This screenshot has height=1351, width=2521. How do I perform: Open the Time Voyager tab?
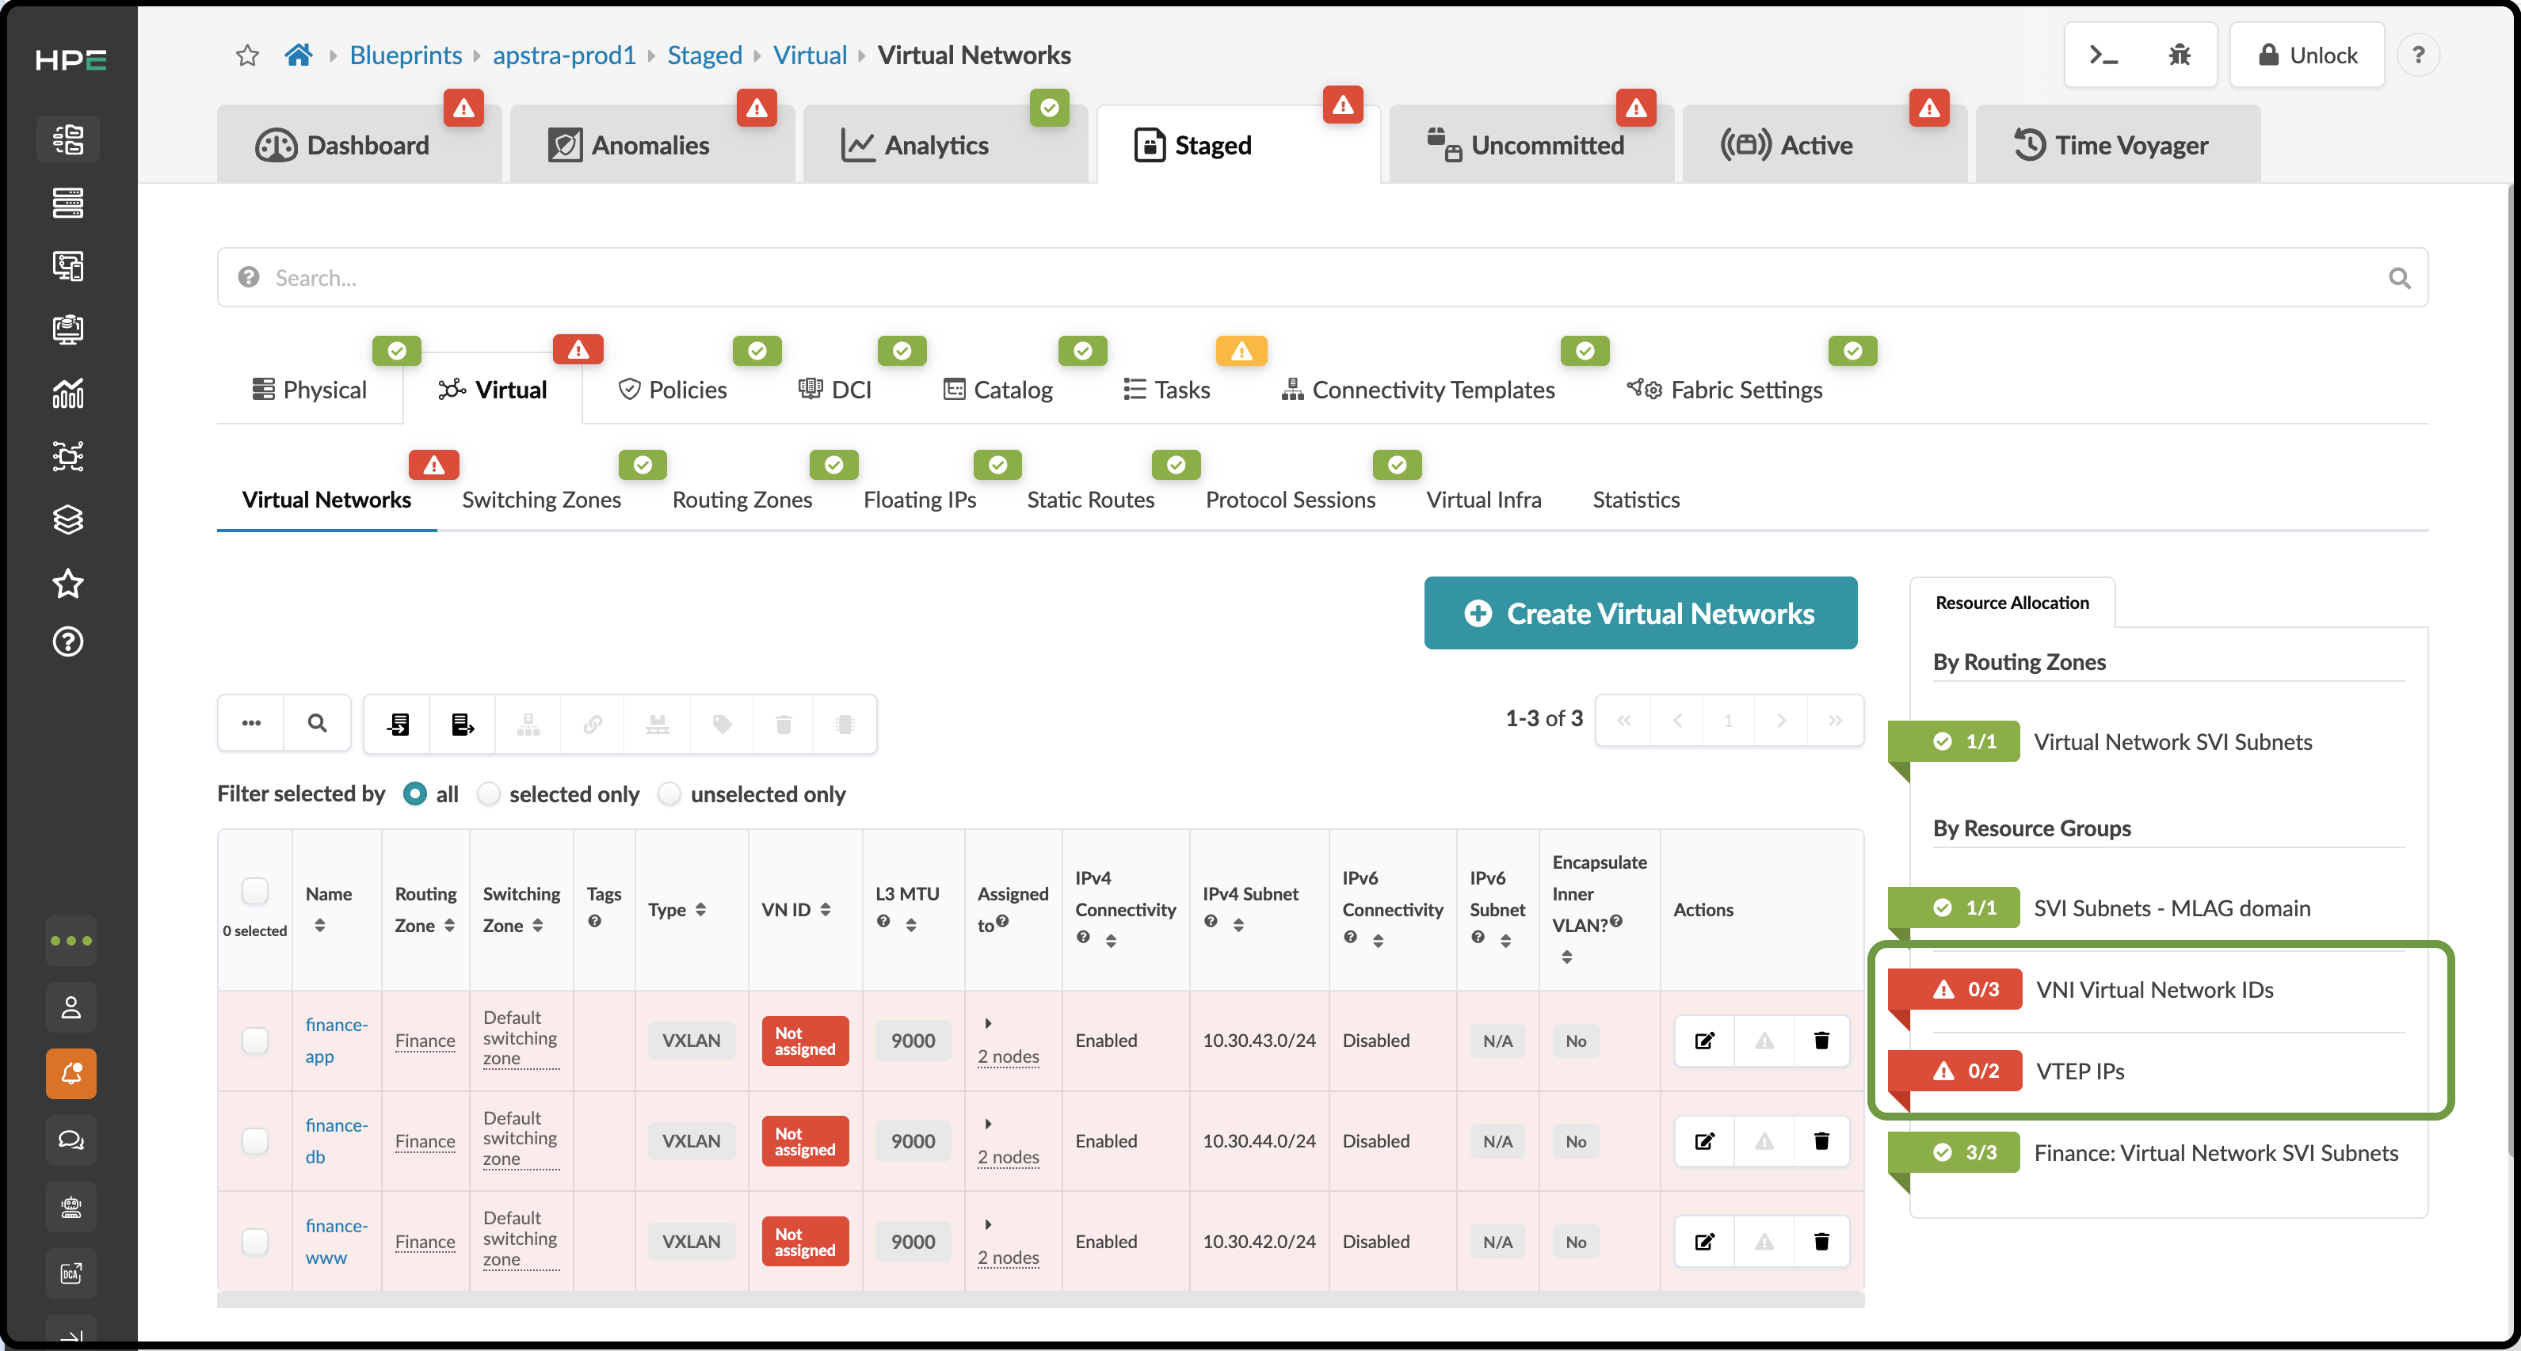[2117, 145]
